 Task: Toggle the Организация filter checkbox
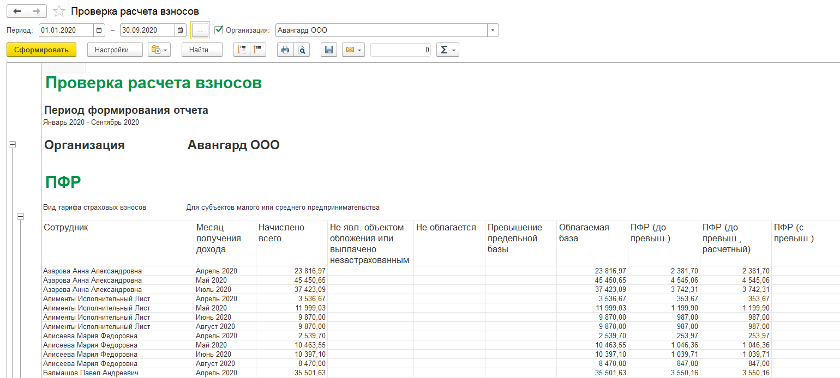tap(219, 30)
